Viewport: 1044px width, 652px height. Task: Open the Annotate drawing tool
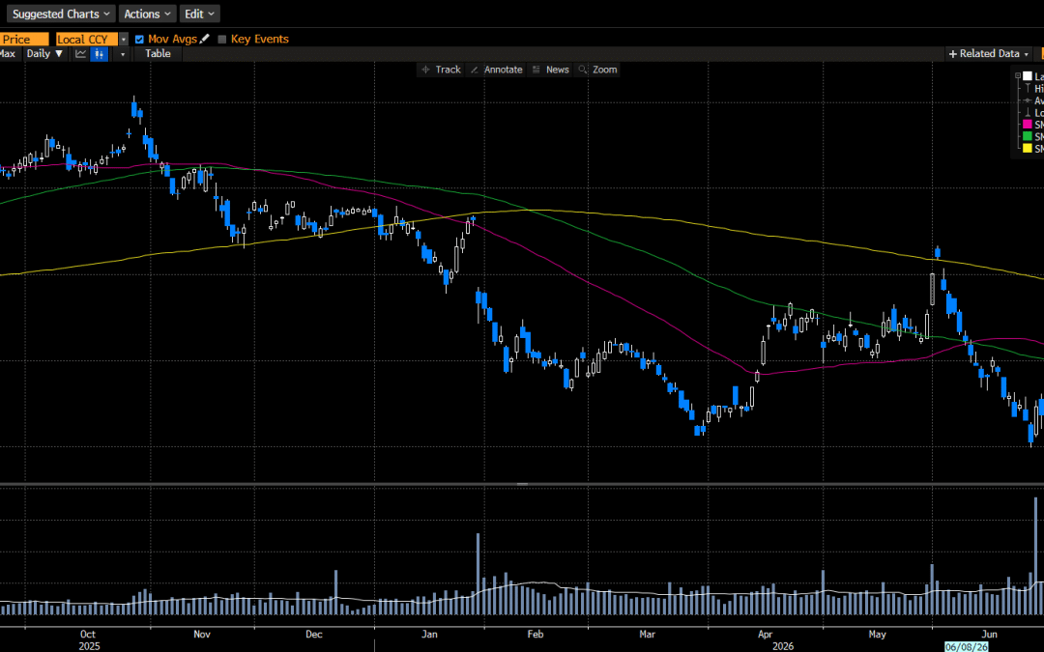click(x=496, y=70)
